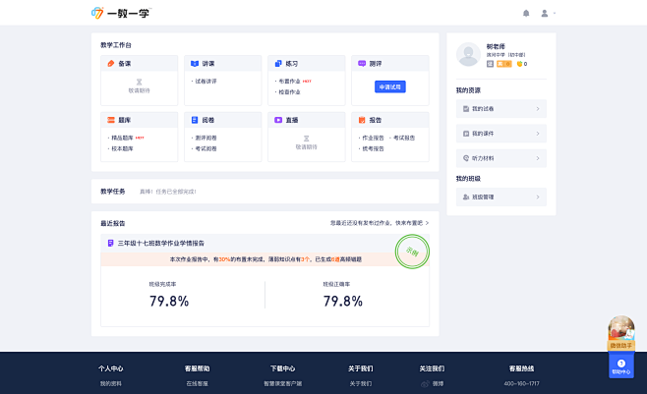The width and height of the screenshot is (647, 394).
Task: Open 我的试卷 resource row
Action: (500, 109)
